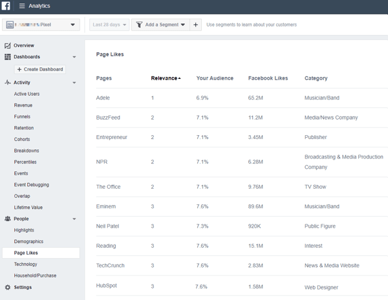Open the Cohorts report
The height and width of the screenshot is (300, 388).
tap(22, 139)
